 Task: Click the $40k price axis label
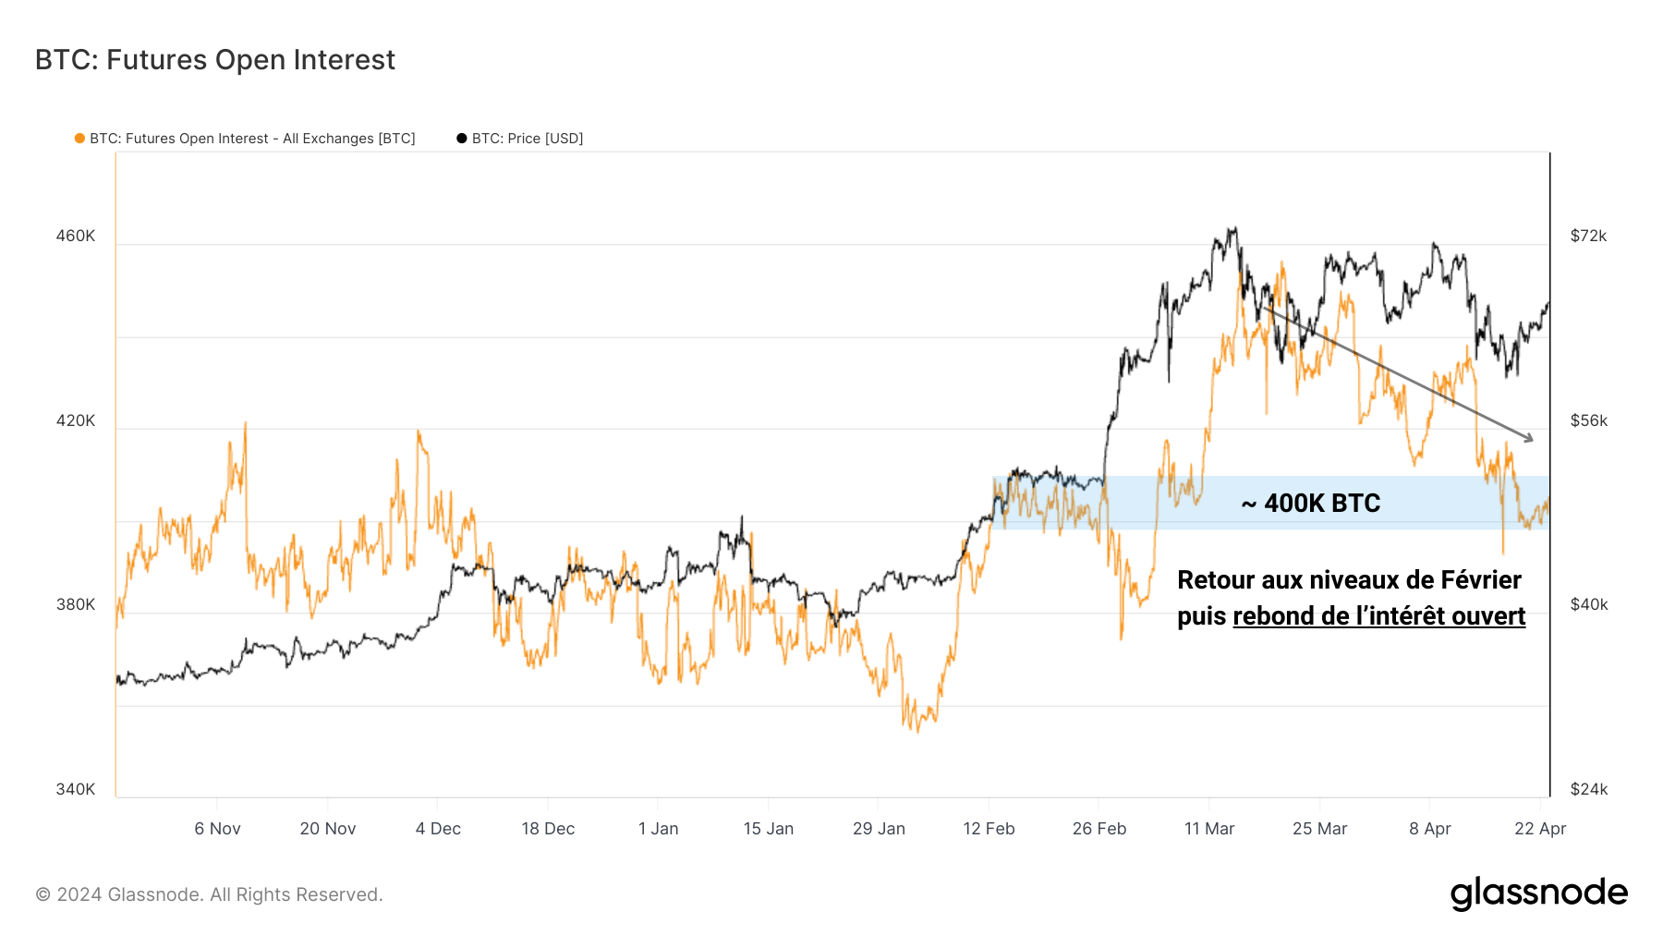tap(1589, 604)
